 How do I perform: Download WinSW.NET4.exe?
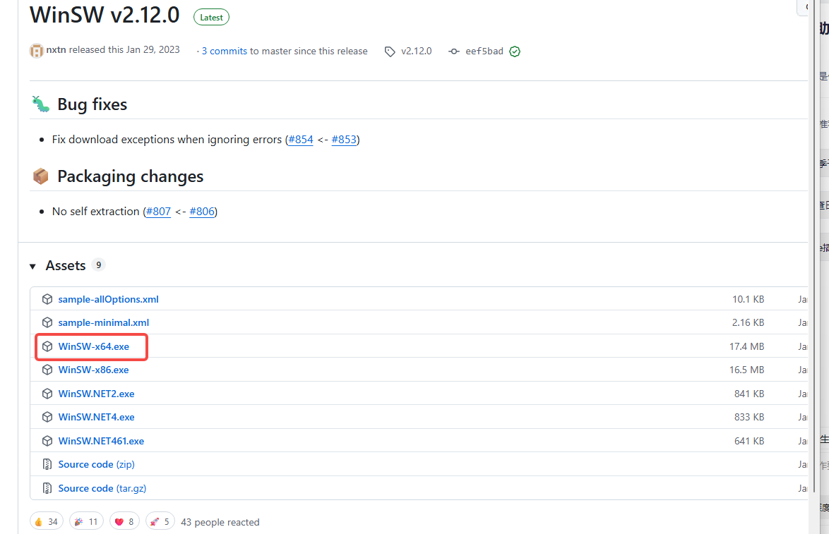[x=96, y=417]
